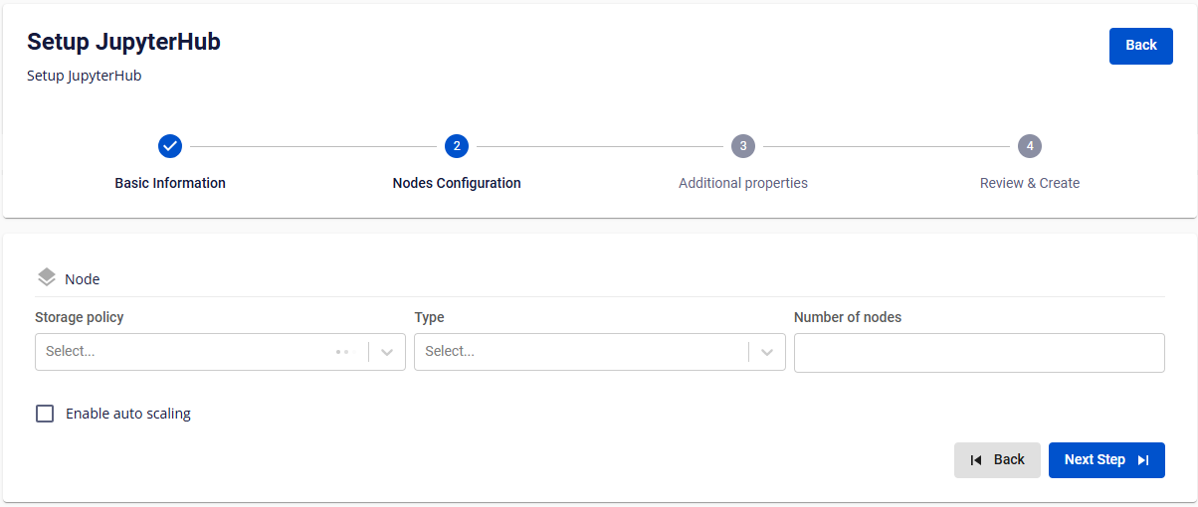Enable auto scaling checkbox
Screen dimensions: 1198x507
click(x=45, y=414)
